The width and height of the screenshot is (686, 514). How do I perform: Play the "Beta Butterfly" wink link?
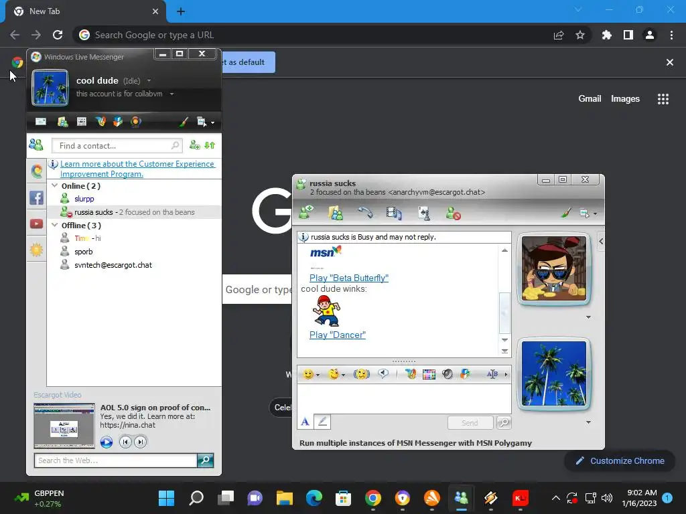tap(348, 278)
